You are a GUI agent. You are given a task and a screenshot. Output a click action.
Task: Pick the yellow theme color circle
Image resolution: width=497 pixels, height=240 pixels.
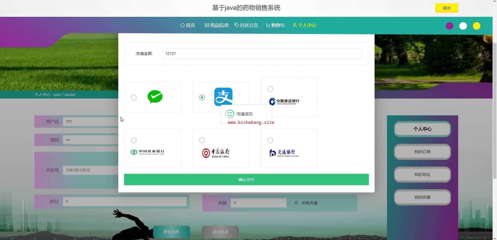477,26
